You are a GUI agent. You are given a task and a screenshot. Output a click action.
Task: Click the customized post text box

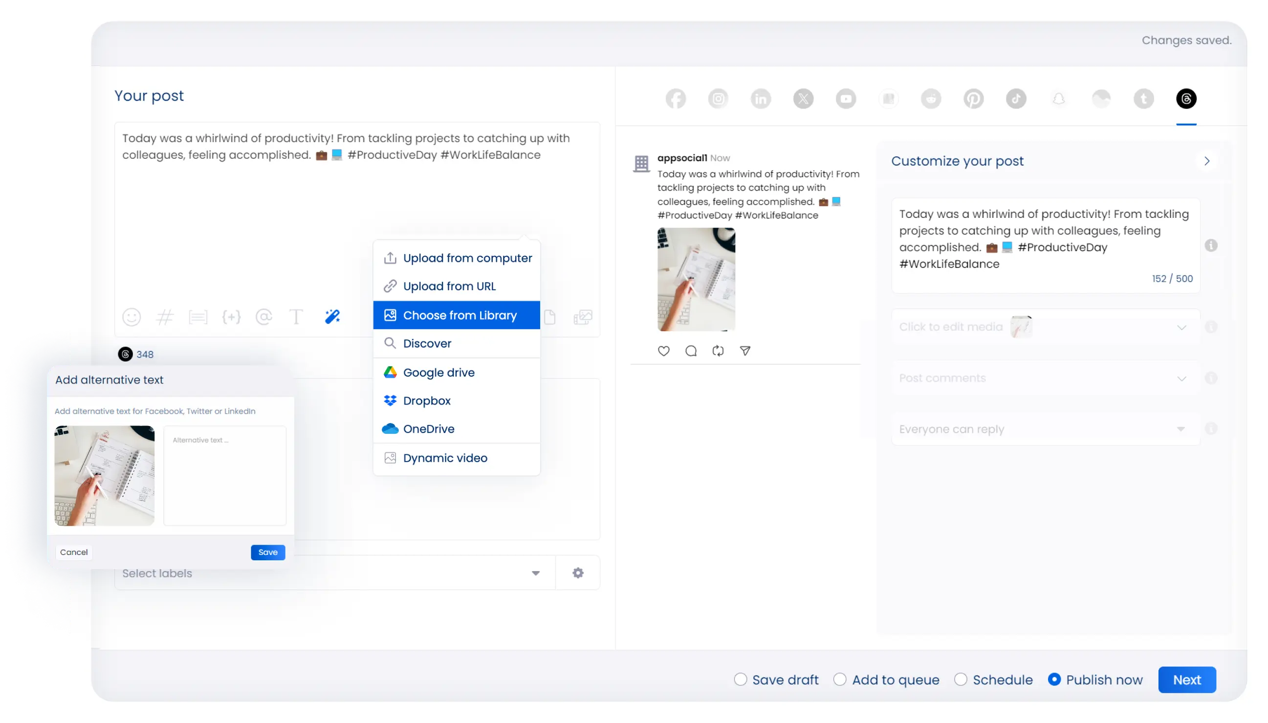1046,245
